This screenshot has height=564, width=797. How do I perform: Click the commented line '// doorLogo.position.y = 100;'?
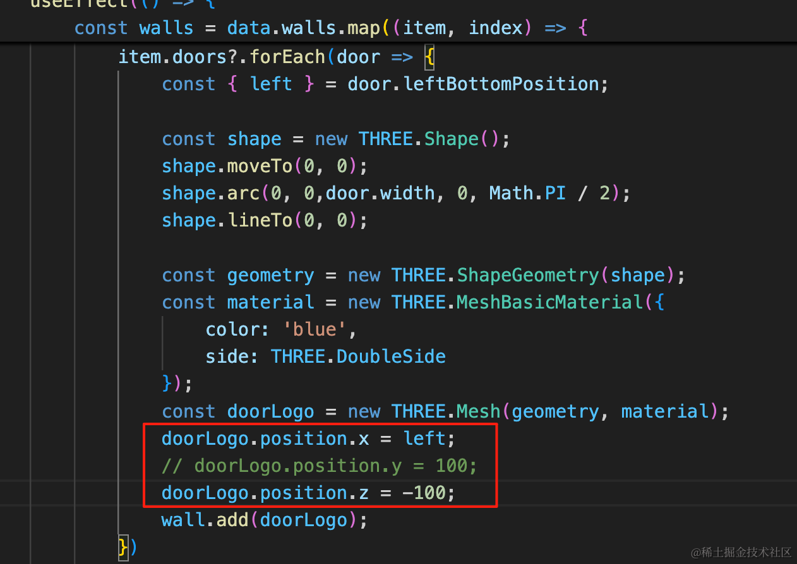pos(320,466)
